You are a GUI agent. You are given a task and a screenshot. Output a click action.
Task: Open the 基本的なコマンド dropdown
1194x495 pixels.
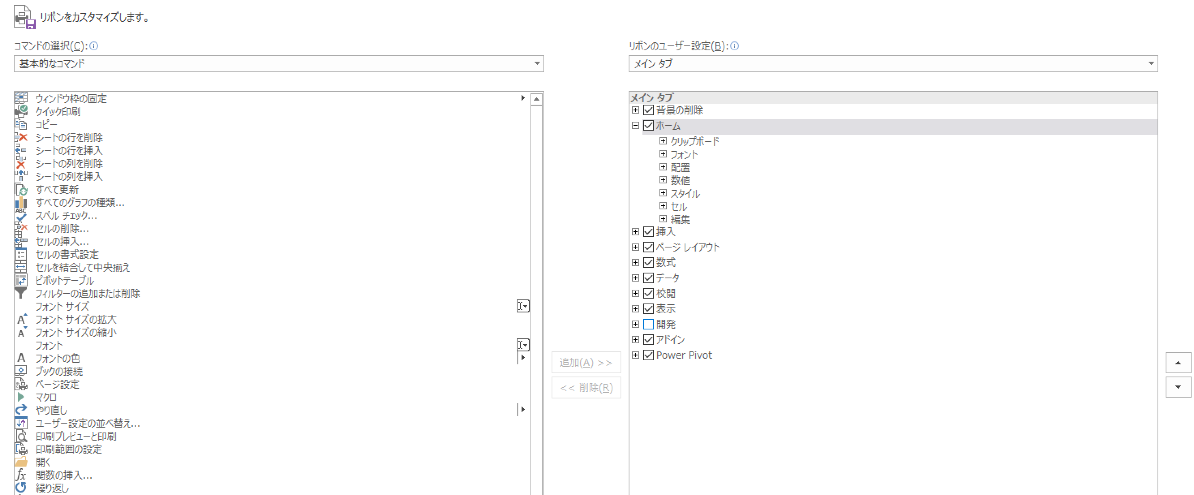(x=279, y=63)
